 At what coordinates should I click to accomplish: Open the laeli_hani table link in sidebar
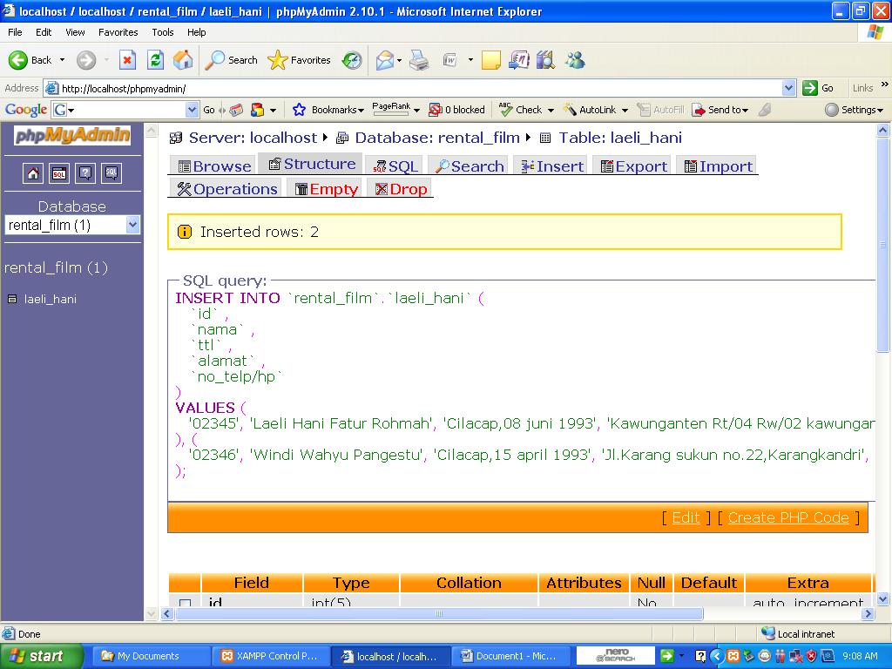point(50,299)
